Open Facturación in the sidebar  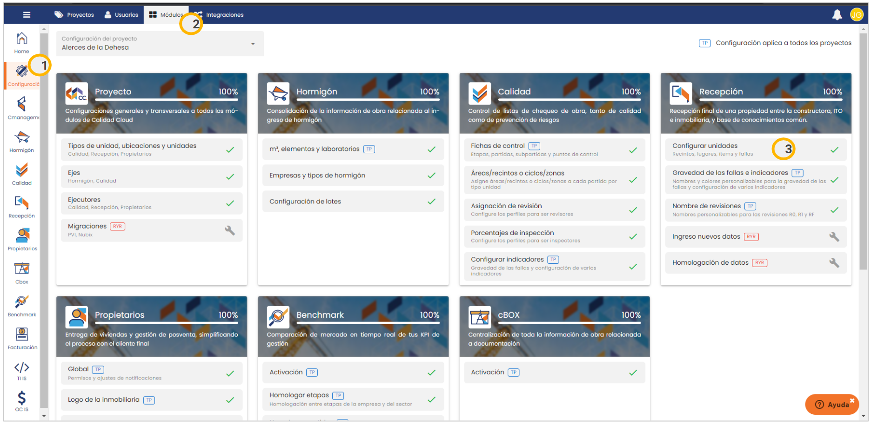[x=22, y=339]
